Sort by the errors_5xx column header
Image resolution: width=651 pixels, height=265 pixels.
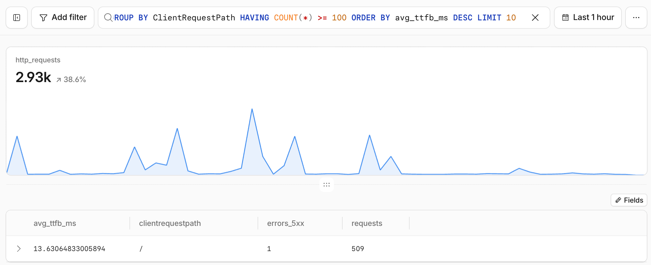click(286, 223)
